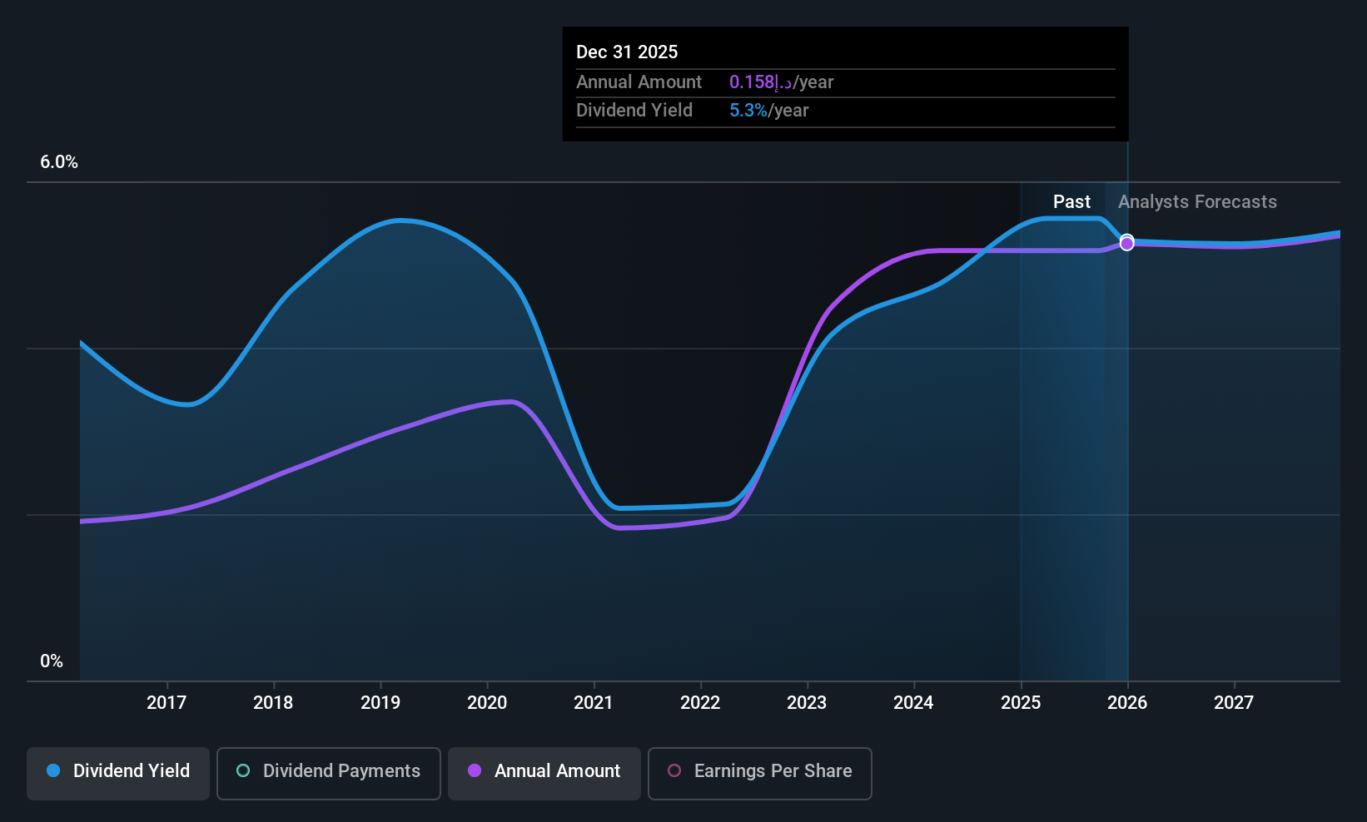Screen dimensions: 1367x822
Task: Click the Dec 31 2025 tooltip heading
Action: (x=627, y=52)
